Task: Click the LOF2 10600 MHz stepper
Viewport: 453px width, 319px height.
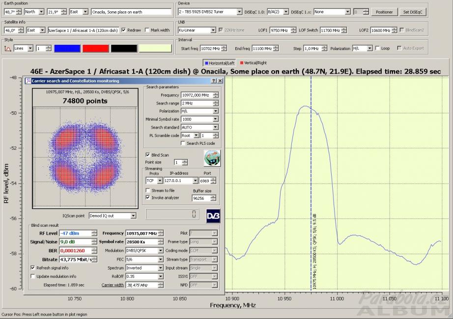Action: pos(394,30)
